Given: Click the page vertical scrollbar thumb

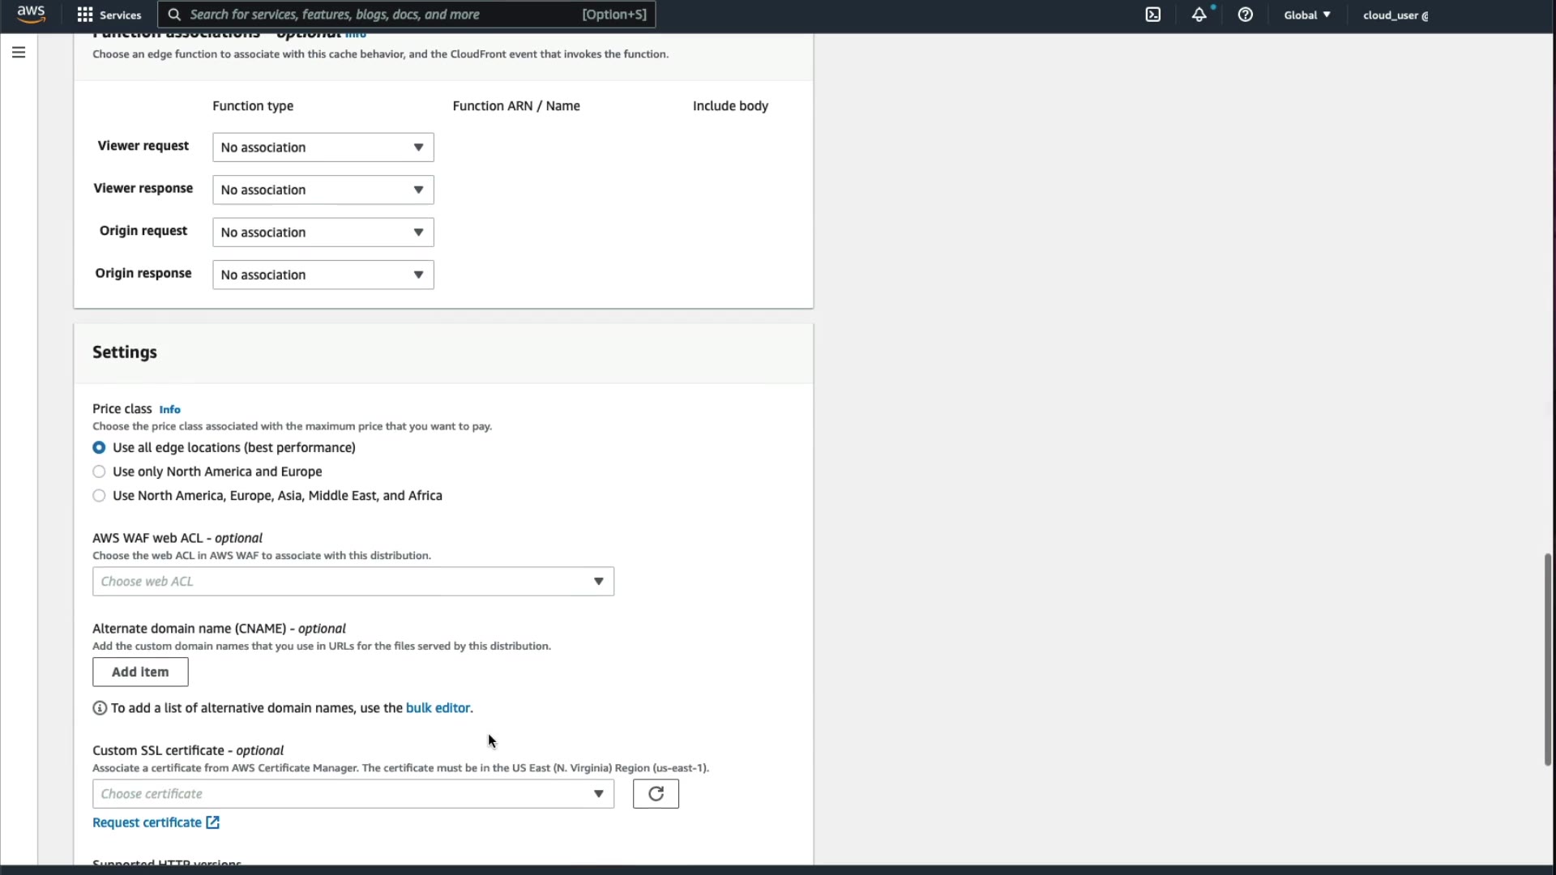Looking at the screenshot, I should (x=1547, y=658).
